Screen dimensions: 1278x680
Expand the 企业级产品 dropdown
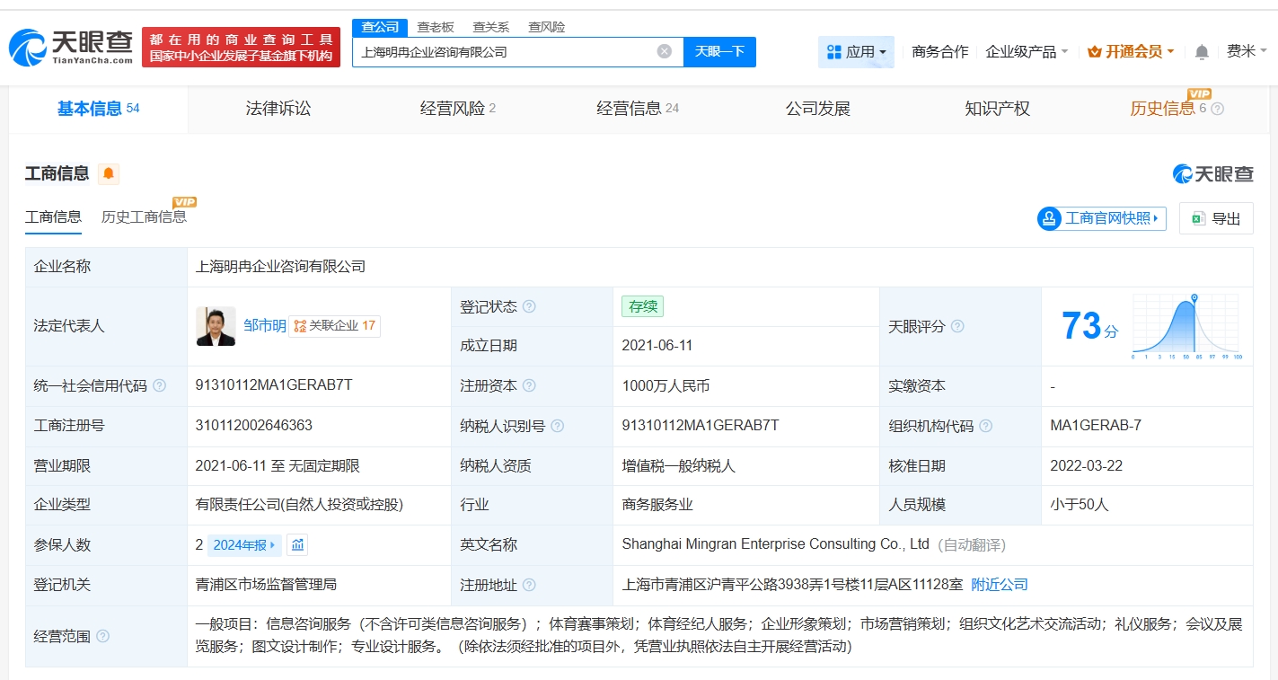pyautogui.click(x=1027, y=52)
